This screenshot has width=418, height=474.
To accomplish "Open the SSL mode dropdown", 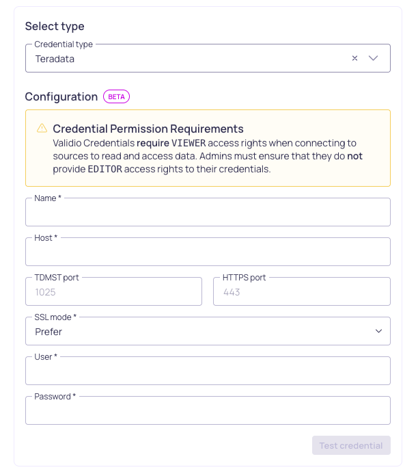I will click(208, 331).
